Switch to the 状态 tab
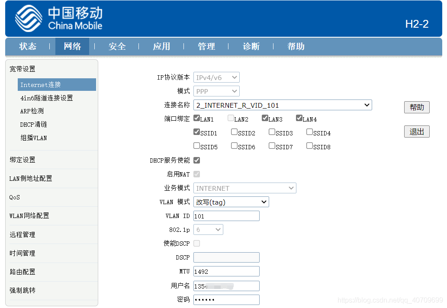The width and height of the screenshot is (447, 308). click(28, 46)
